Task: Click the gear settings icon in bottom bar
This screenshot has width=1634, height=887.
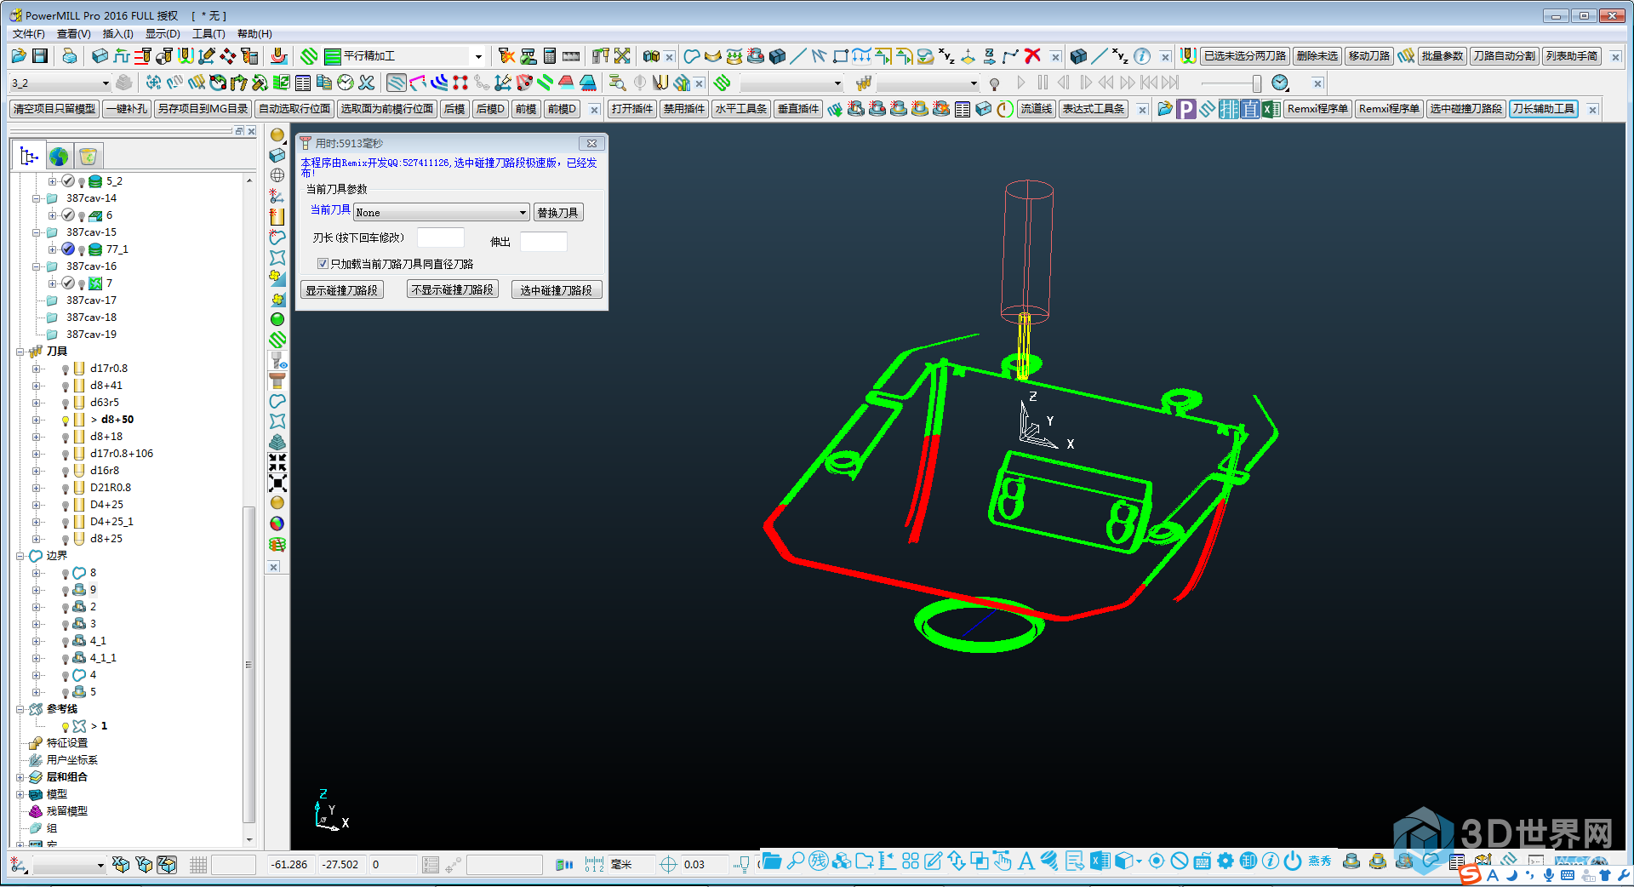Action: (1225, 861)
